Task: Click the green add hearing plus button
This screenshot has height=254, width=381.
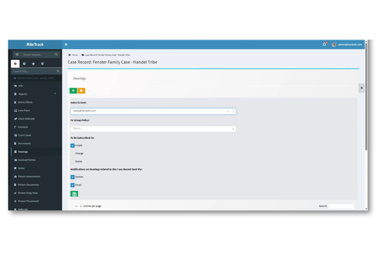Action: click(x=73, y=91)
